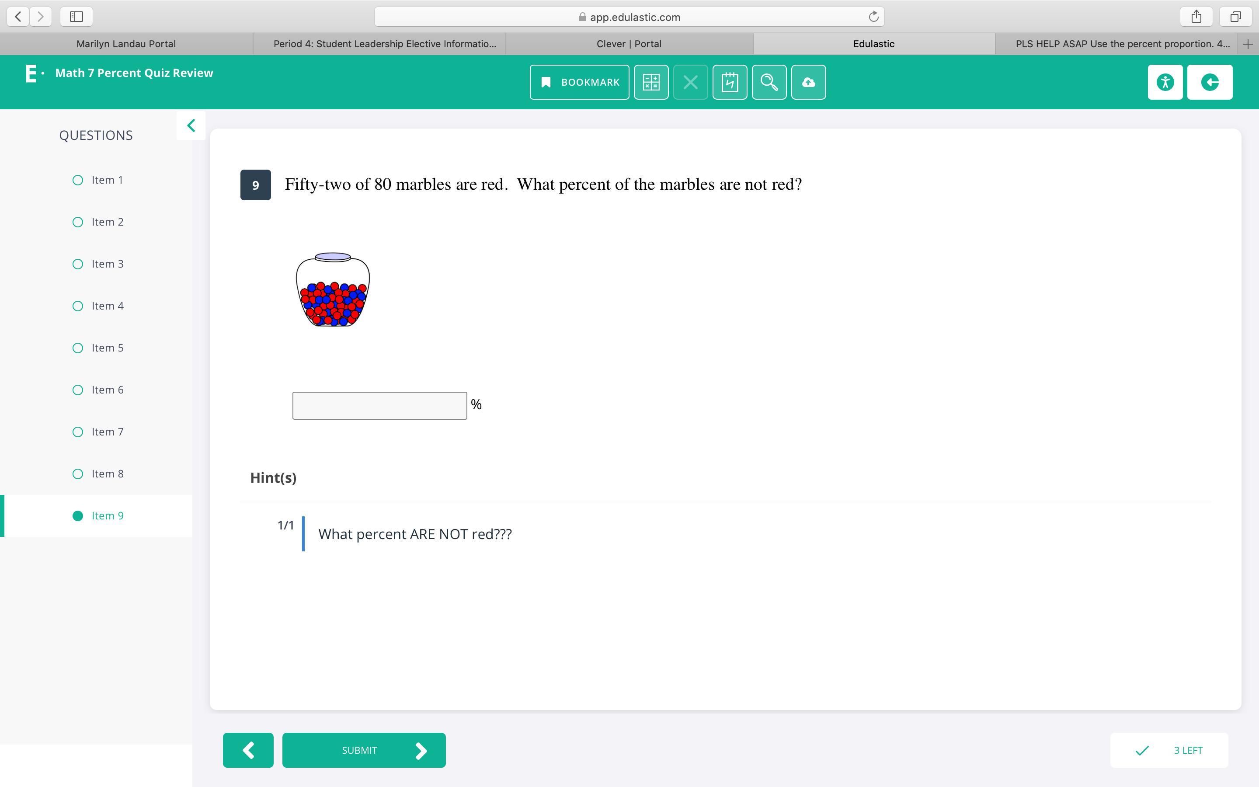This screenshot has width=1259, height=787.
Task: Select Item 8 in questions list
Action: pos(107,474)
